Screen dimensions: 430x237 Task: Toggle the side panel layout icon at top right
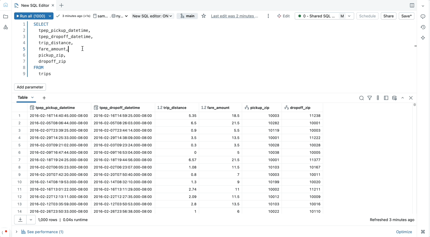(412, 5)
